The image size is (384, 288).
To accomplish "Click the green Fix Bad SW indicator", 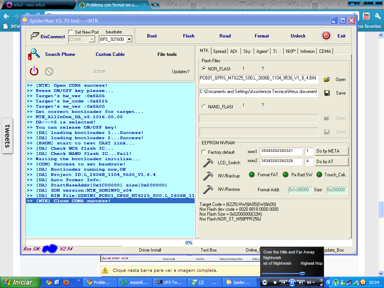I will (x=285, y=175).
